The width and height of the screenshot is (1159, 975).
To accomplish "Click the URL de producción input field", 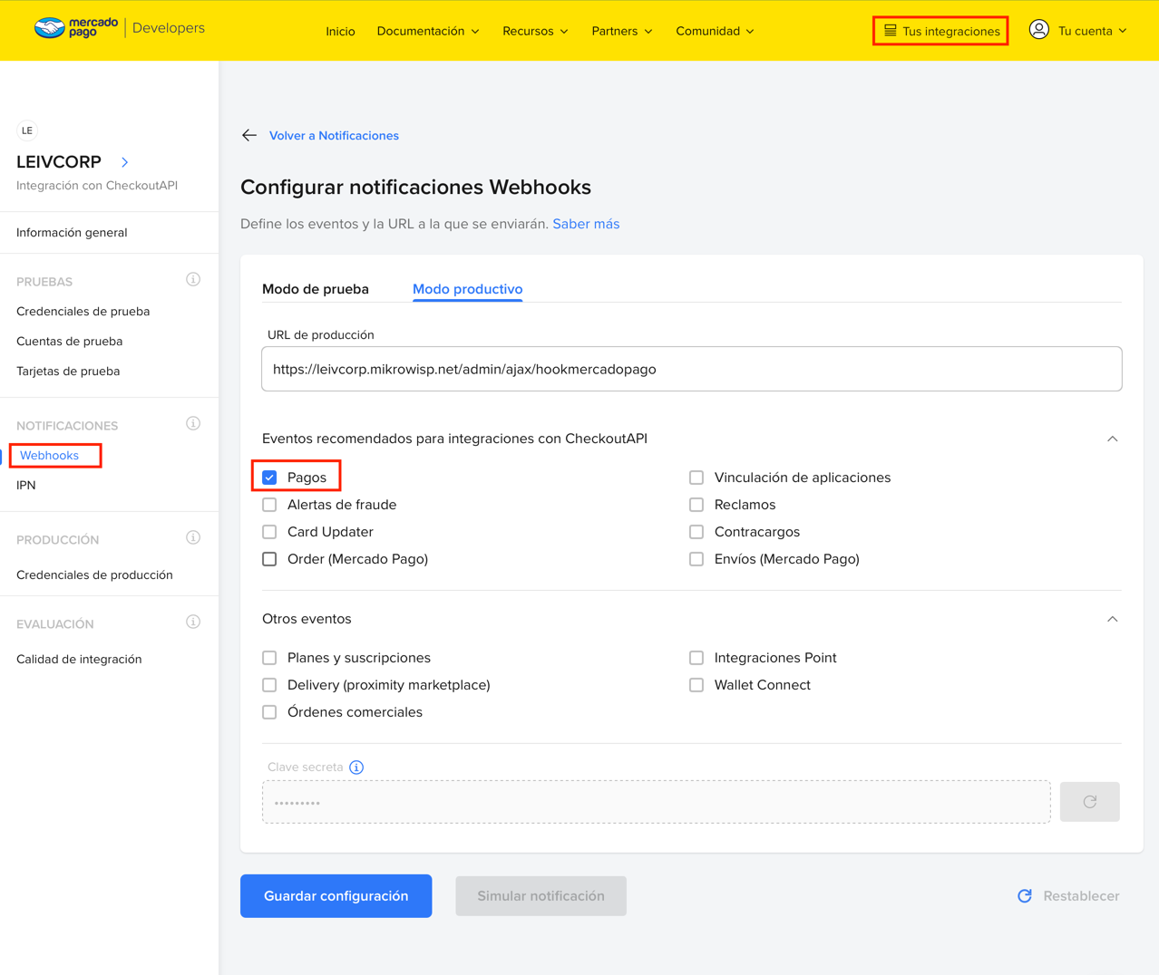I will (x=691, y=369).
